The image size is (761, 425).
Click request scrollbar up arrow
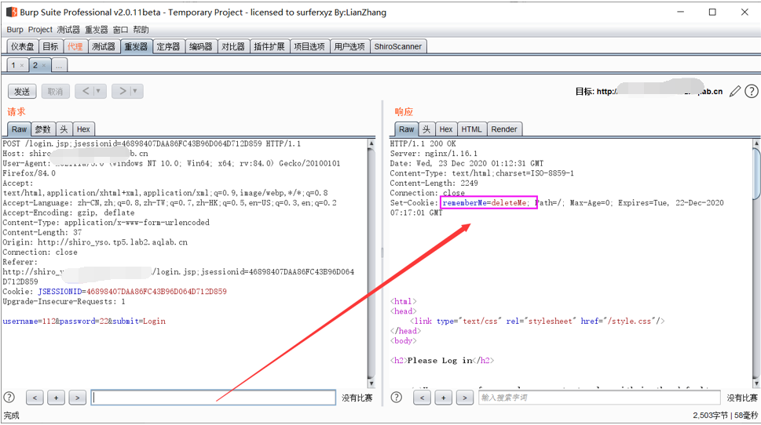click(x=371, y=143)
